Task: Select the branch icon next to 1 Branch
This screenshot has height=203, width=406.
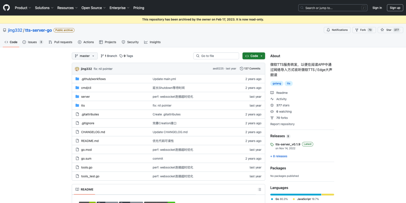Action: coord(102,56)
